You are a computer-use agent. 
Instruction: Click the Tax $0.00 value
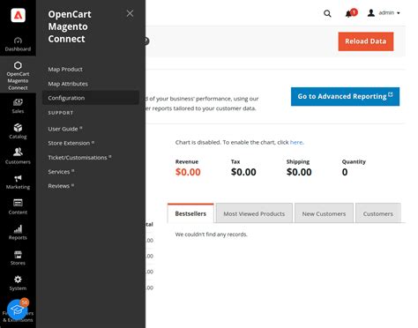click(x=243, y=172)
